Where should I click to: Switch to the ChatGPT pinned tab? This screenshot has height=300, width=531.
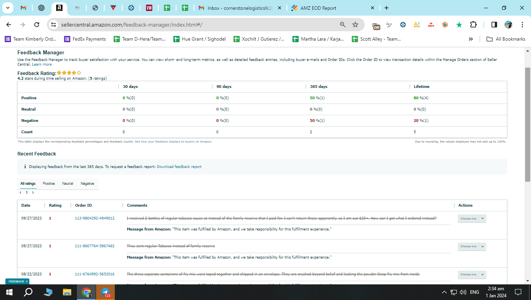click(41, 8)
